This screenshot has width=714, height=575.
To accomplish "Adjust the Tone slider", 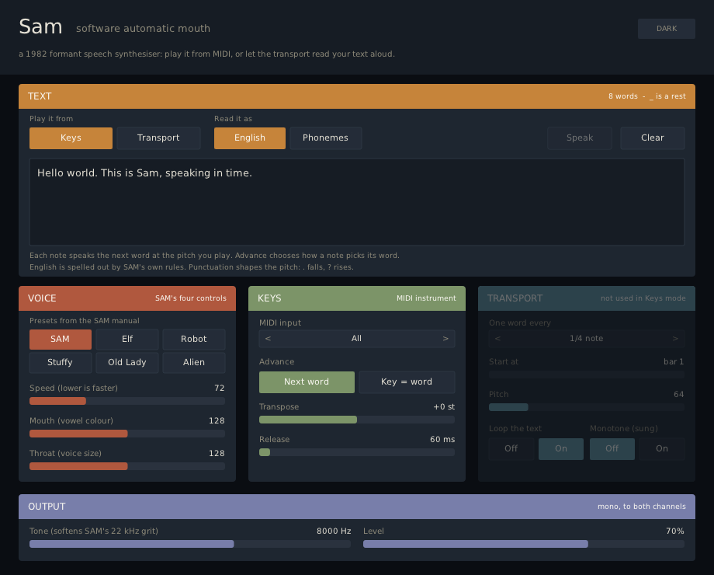I will pos(190,544).
